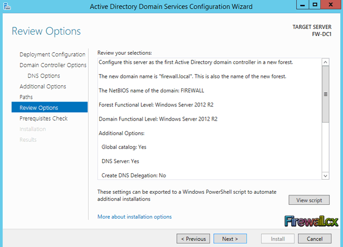The width and height of the screenshot is (343, 247).
Task: Select the highlighted Review Options step
Action: tap(50, 107)
